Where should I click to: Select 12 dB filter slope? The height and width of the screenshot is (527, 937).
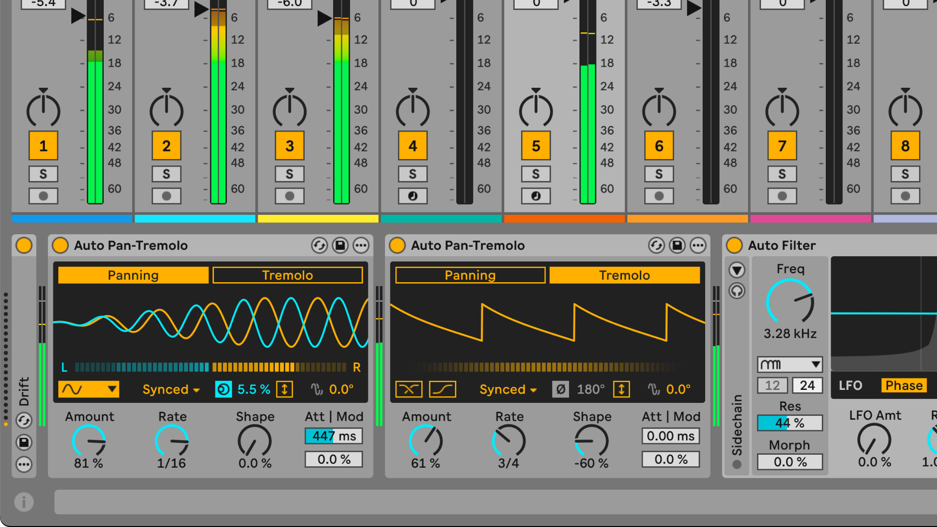pos(772,385)
